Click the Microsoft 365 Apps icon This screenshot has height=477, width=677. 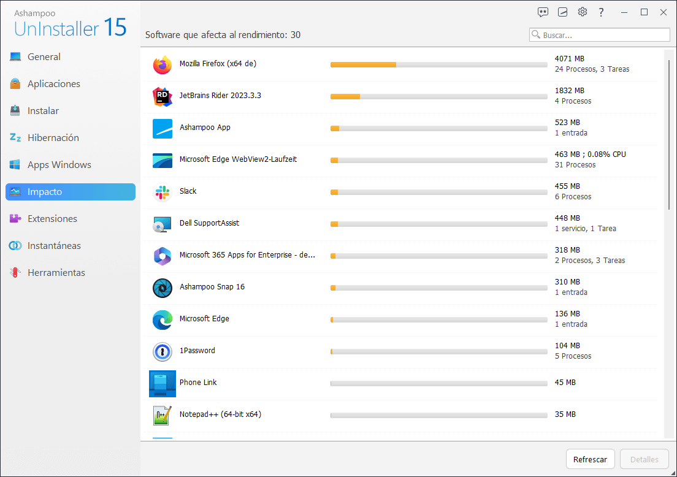[x=163, y=256]
